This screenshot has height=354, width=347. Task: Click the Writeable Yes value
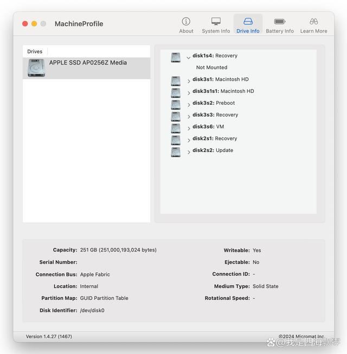pyautogui.click(x=256, y=250)
